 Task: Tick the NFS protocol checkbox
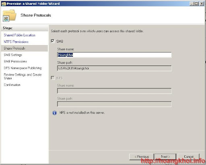53,78
